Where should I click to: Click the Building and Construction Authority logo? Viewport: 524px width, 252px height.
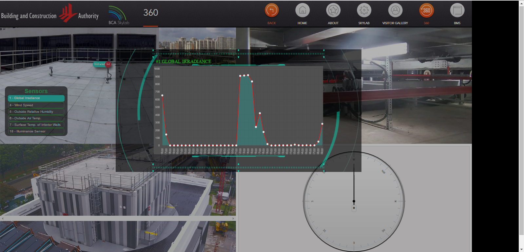50,14
